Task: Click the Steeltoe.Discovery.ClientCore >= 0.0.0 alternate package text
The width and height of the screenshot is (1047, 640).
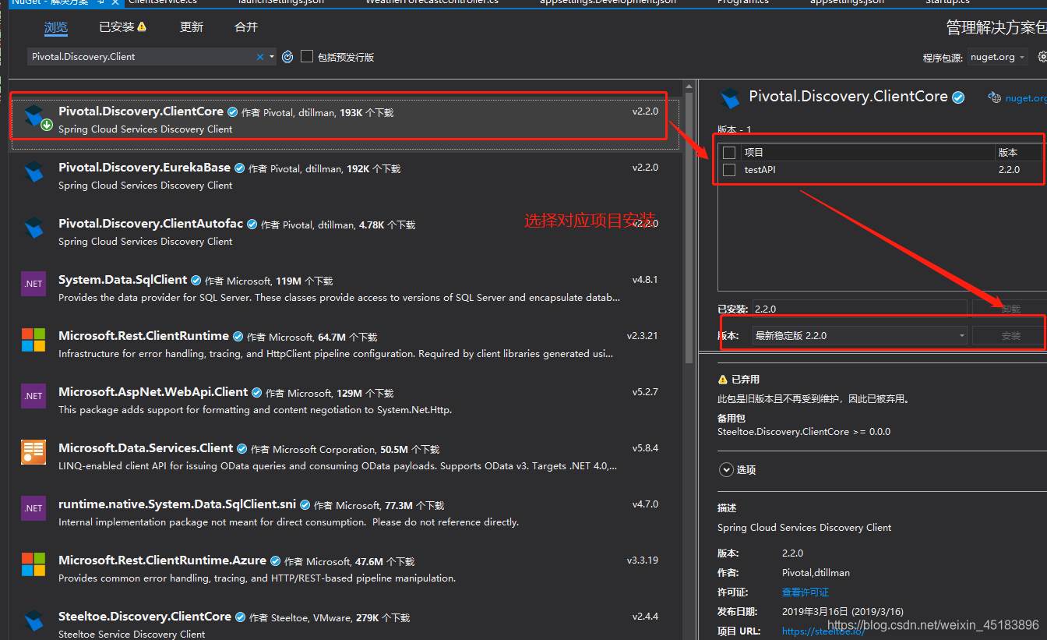Action: 804,432
